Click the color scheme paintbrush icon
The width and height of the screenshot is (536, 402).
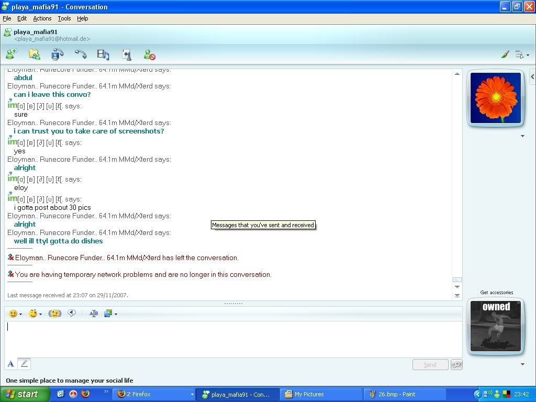point(505,54)
